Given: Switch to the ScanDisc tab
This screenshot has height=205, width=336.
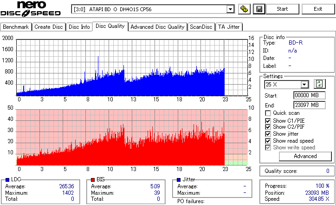Looking at the screenshot, I should (201, 27).
